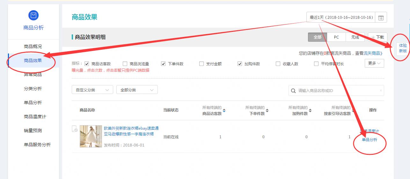The width and height of the screenshot is (410, 179).
Task: Expand the 更多 indicators dropdown
Action: point(374,63)
